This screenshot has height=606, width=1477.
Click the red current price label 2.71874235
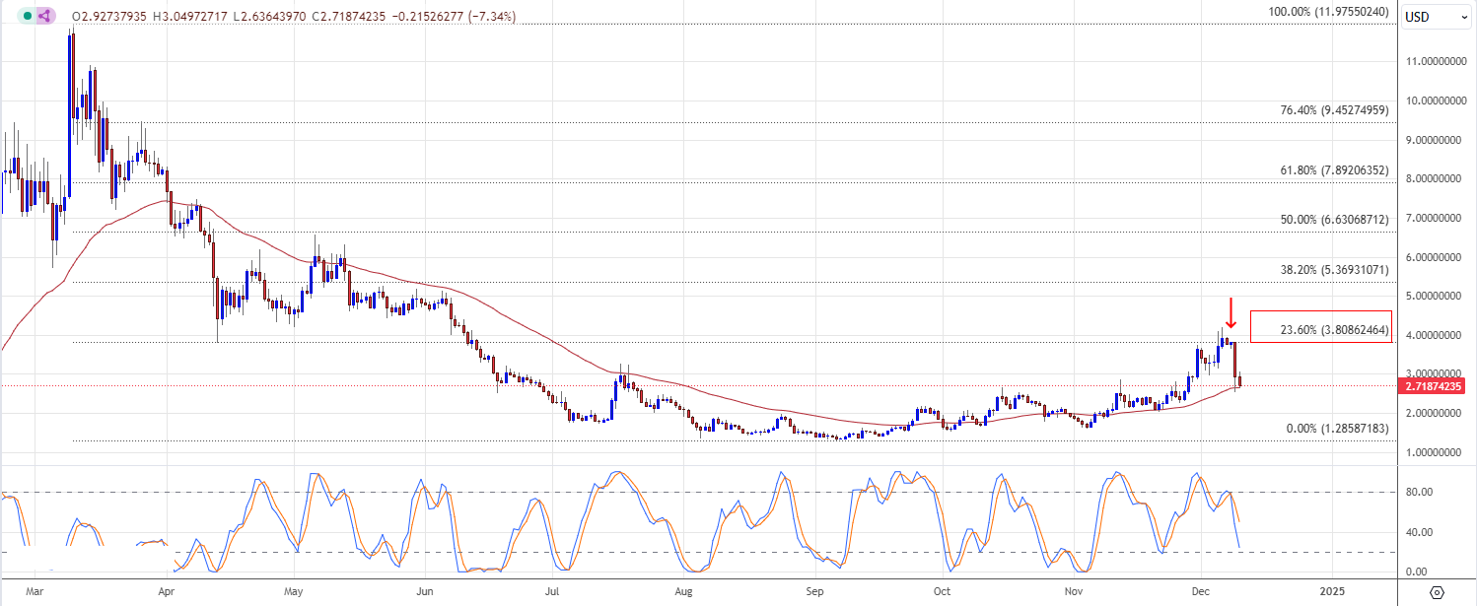(x=1437, y=386)
